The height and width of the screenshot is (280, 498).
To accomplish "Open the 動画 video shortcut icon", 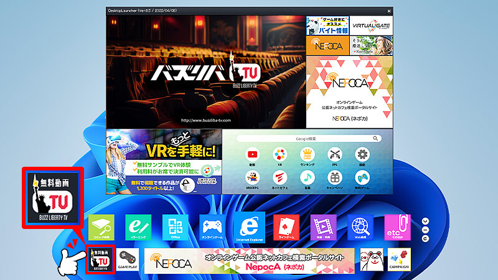I will [253, 154].
